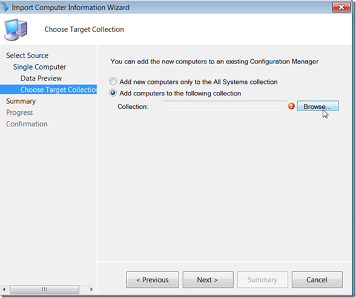Cancel the wizard

[317, 280]
